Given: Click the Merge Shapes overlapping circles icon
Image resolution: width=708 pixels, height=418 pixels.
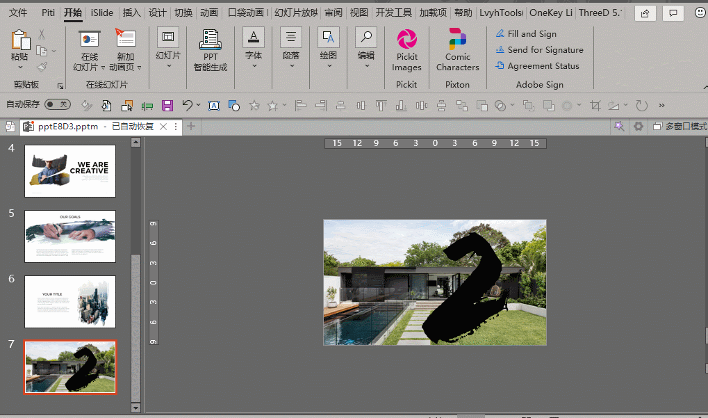Looking at the screenshot, I should (500, 106).
